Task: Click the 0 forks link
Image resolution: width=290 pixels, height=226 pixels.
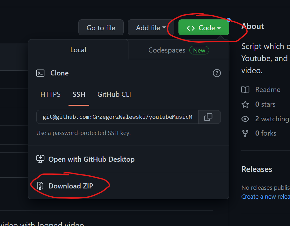Action: [266, 133]
